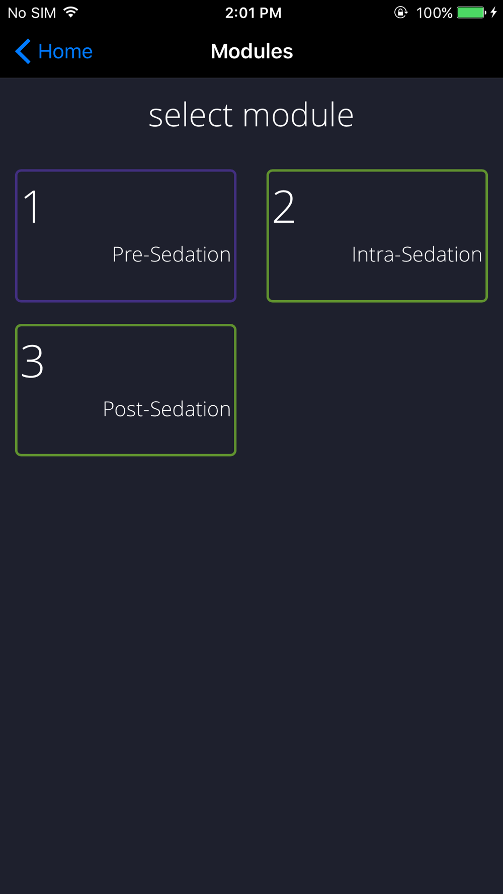Tap the charging bolt icon
The height and width of the screenshot is (894, 503).
coord(494,13)
